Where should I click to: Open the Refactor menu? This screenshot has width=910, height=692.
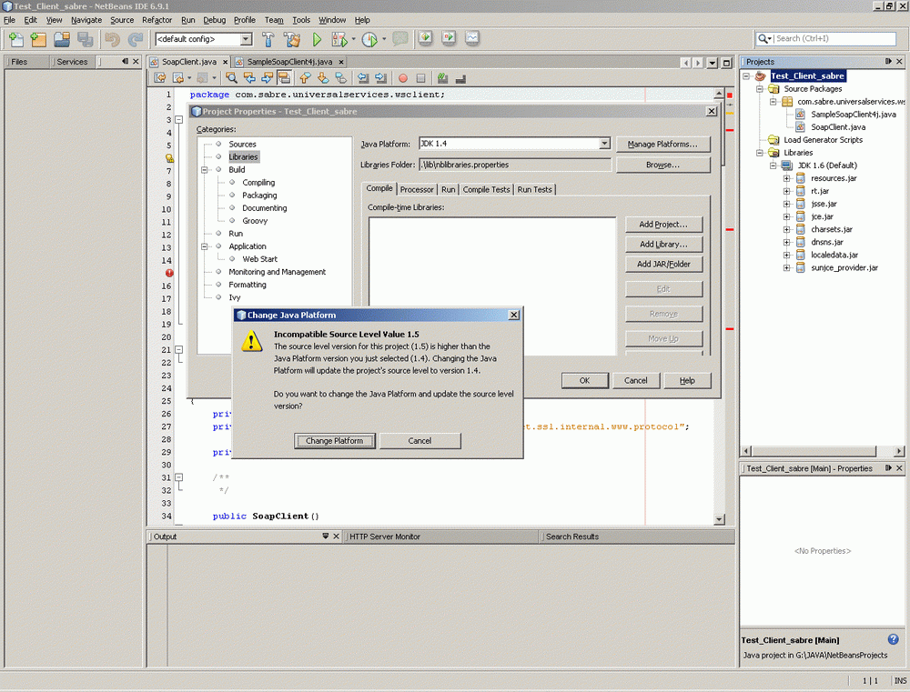click(x=157, y=20)
